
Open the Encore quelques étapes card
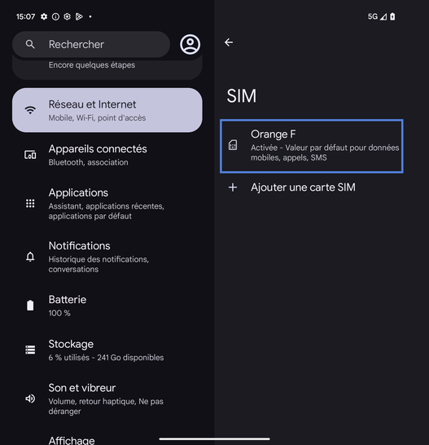tap(107, 68)
